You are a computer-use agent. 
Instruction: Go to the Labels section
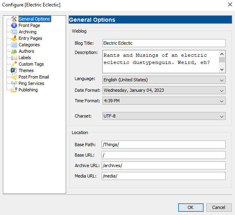tap(25, 58)
